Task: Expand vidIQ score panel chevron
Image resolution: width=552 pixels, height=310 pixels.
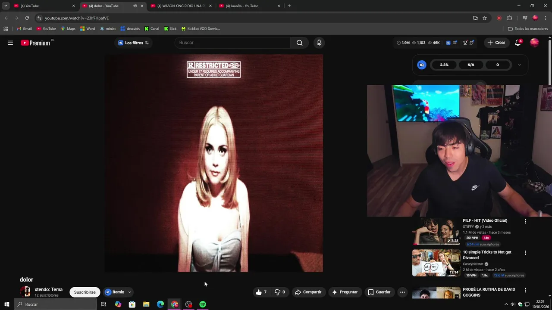Action: pyautogui.click(x=519, y=65)
